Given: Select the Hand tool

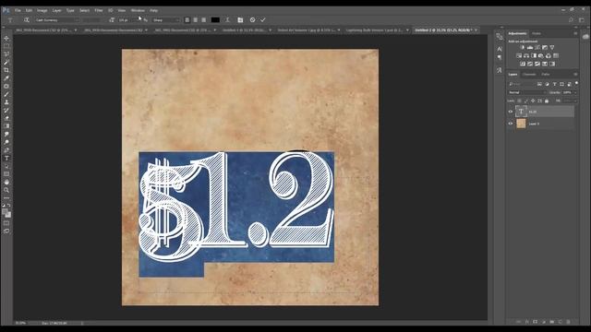Looking at the screenshot, I should (x=6, y=183).
